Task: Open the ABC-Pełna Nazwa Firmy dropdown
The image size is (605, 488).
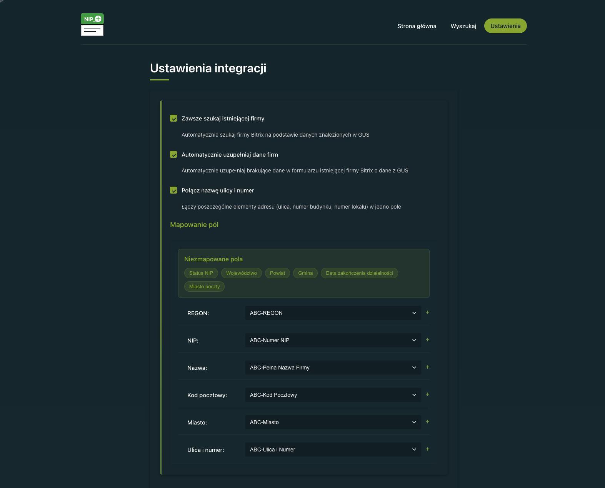Action: point(333,368)
